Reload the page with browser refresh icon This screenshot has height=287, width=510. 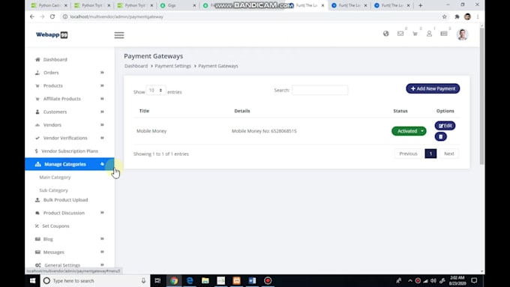coord(52,16)
